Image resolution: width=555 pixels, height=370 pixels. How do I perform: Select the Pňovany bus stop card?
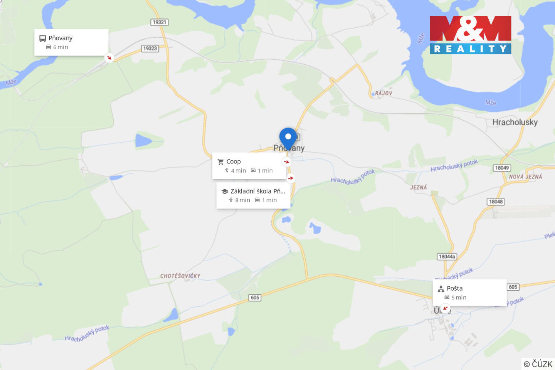tap(71, 42)
